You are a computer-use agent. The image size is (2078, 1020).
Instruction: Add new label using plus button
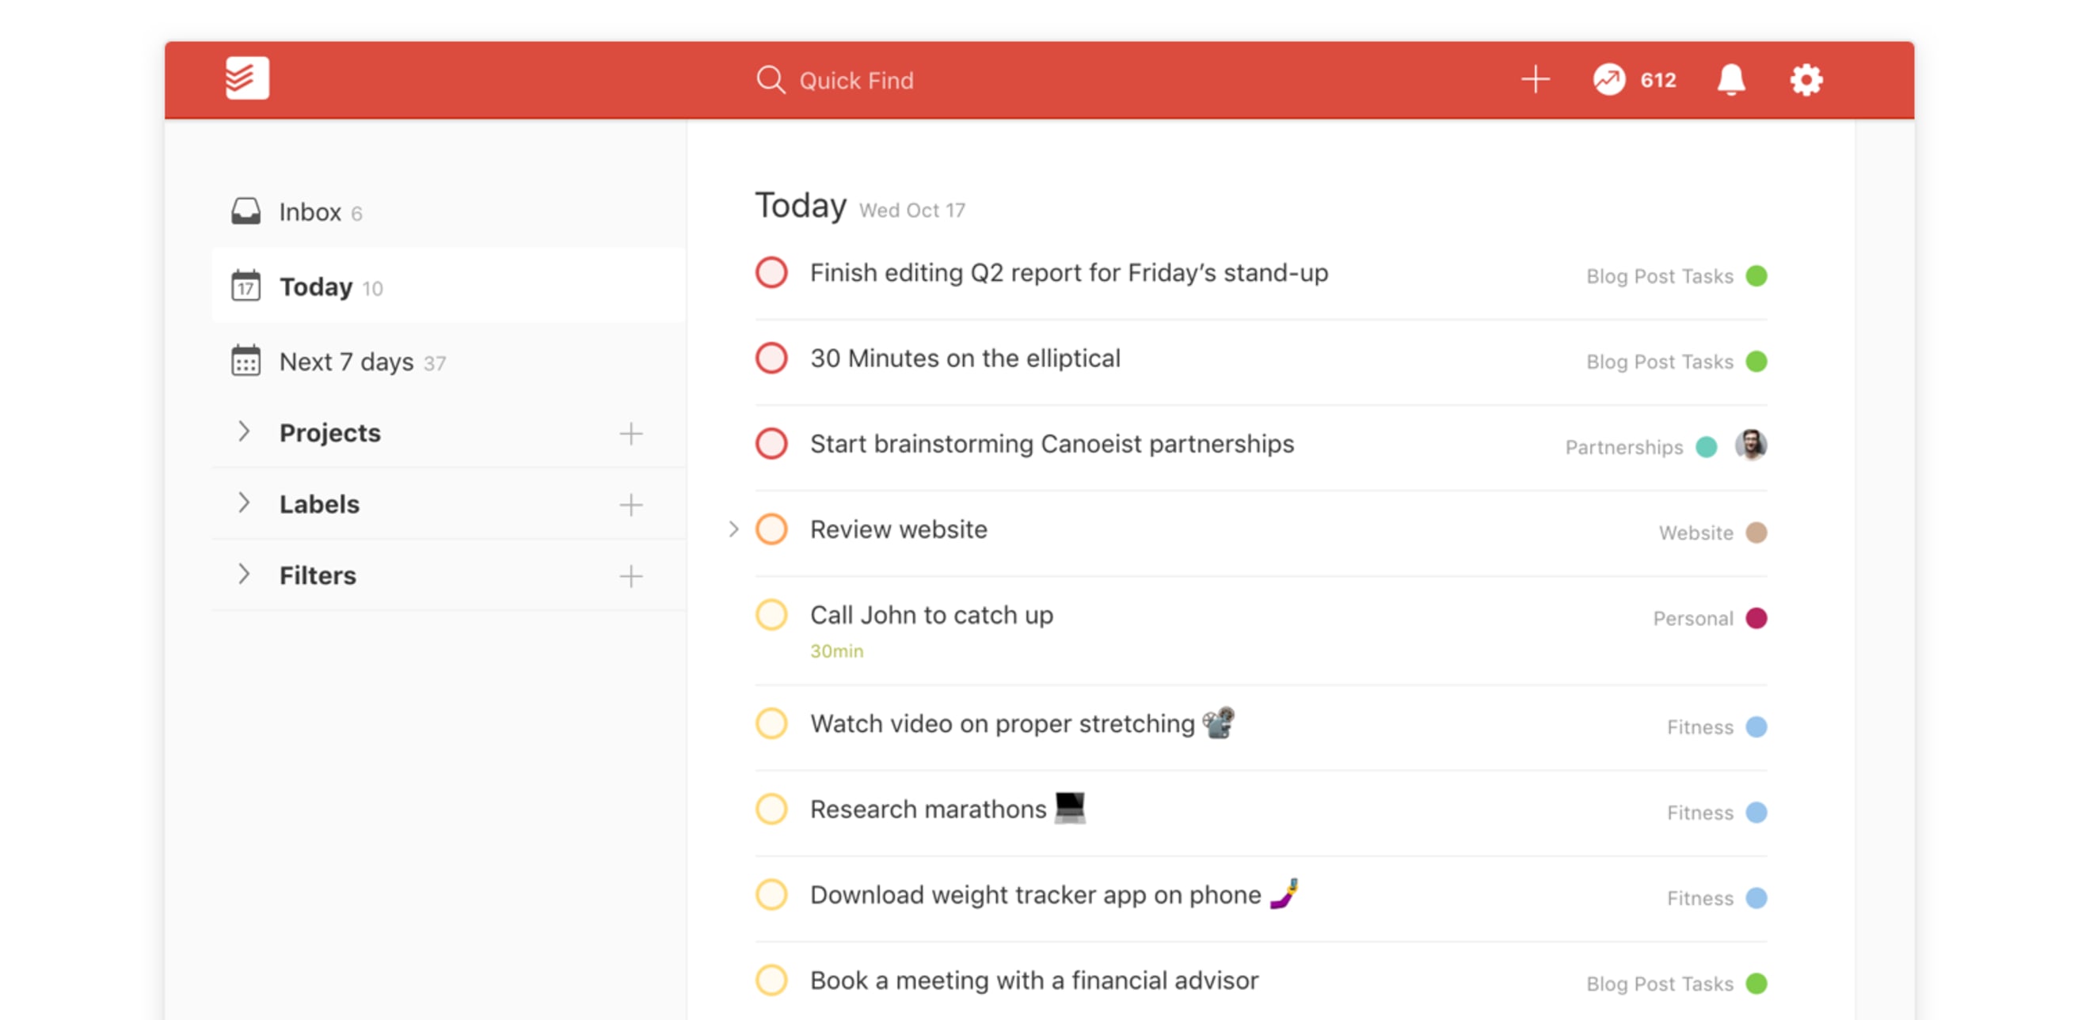click(x=631, y=503)
